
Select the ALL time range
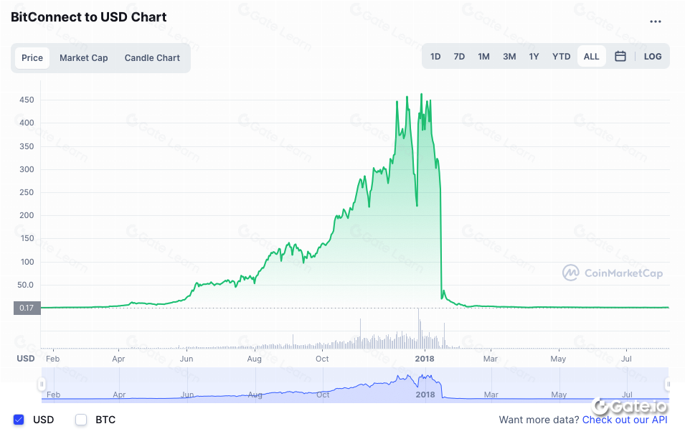pos(591,57)
